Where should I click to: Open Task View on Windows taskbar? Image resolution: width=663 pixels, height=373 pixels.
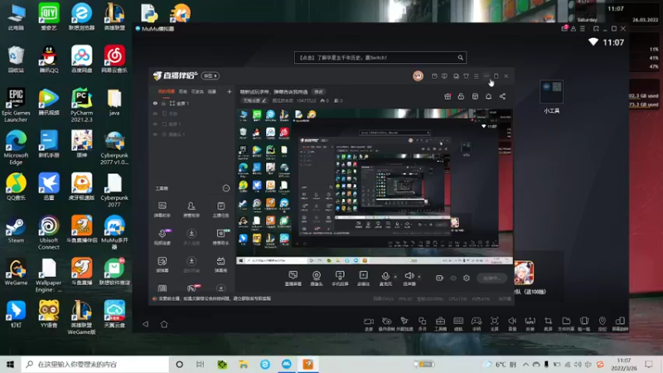201,364
